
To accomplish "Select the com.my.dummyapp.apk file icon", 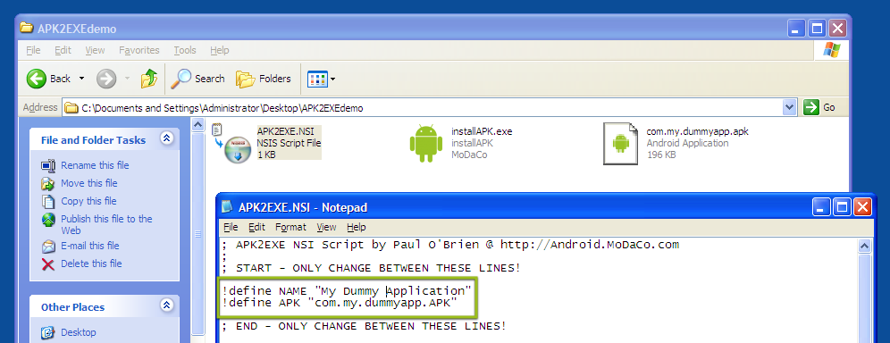I will [x=621, y=144].
